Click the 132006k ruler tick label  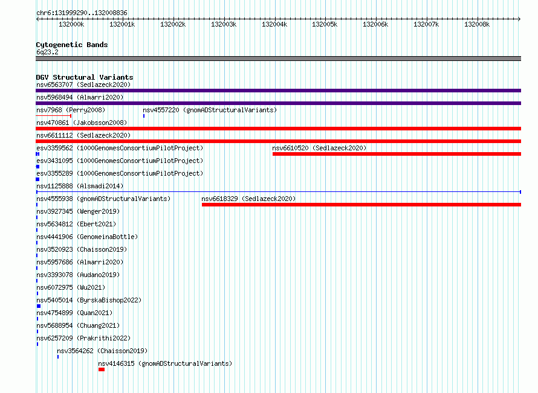tap(375, 24)
